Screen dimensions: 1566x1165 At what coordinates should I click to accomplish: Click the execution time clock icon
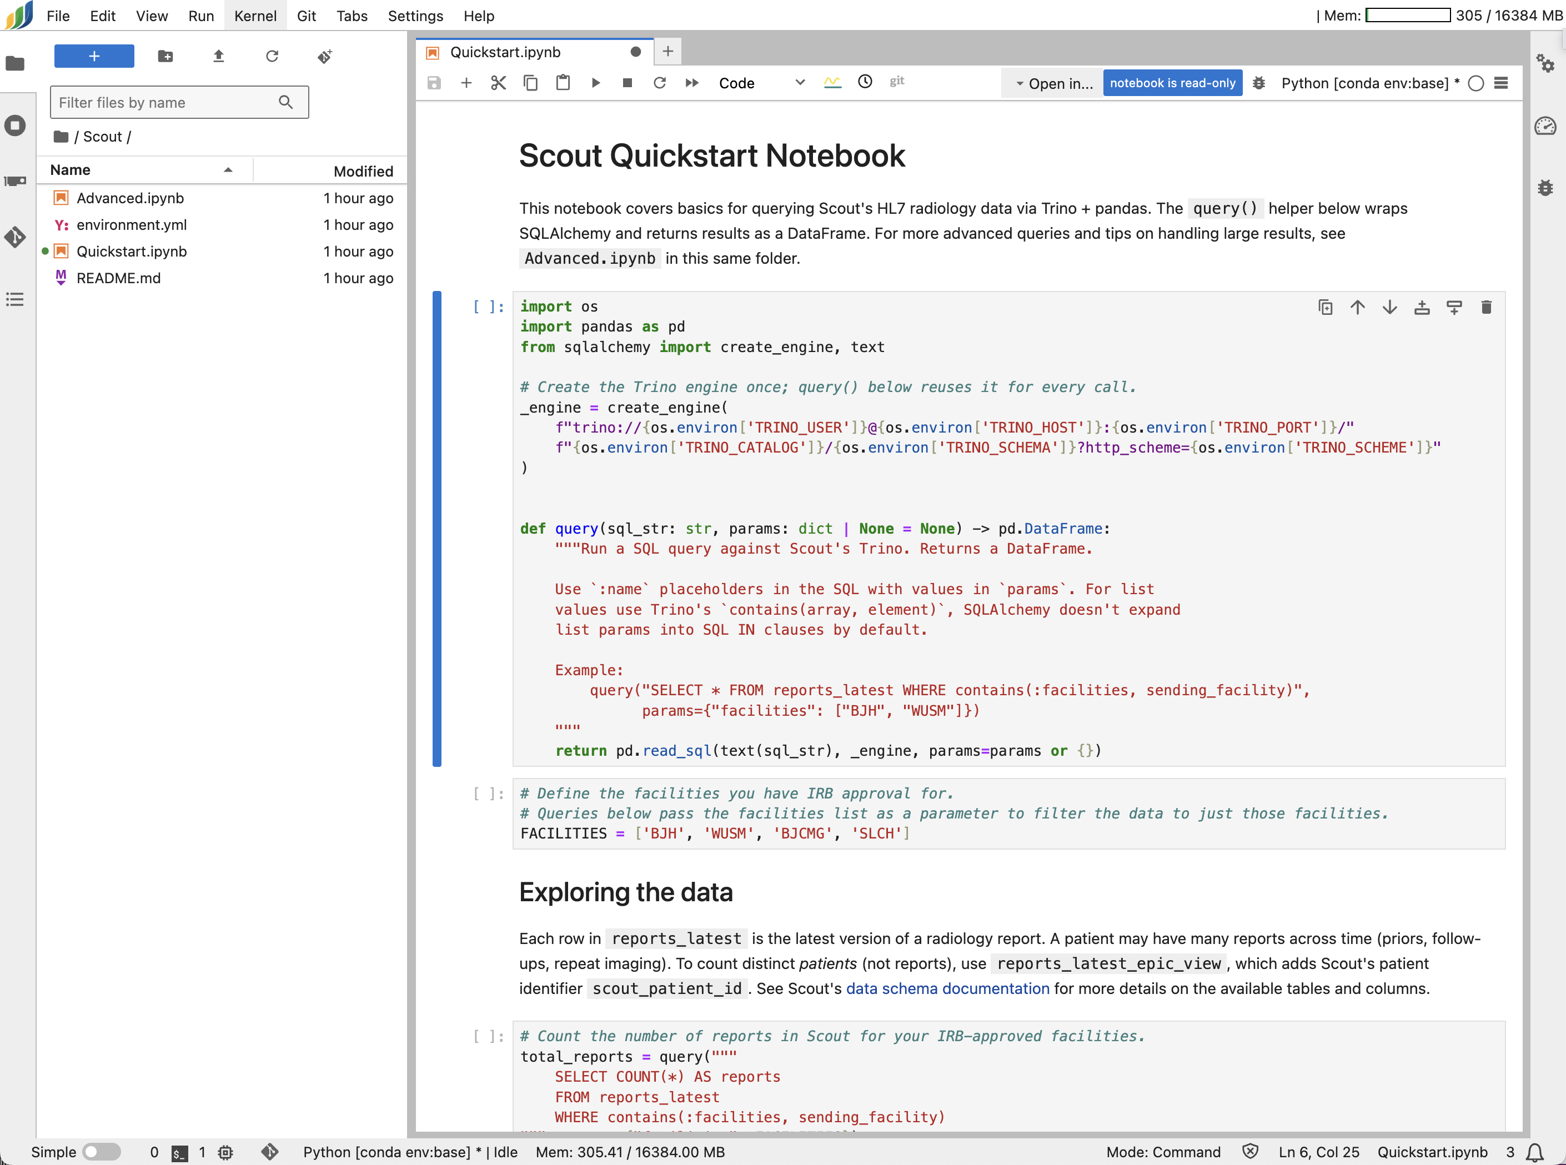pyautogui.click(x=865, y=82)
